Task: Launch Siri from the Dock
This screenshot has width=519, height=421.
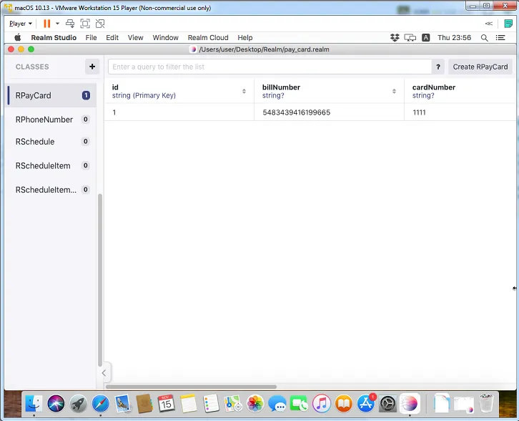Action: point(56,403)
